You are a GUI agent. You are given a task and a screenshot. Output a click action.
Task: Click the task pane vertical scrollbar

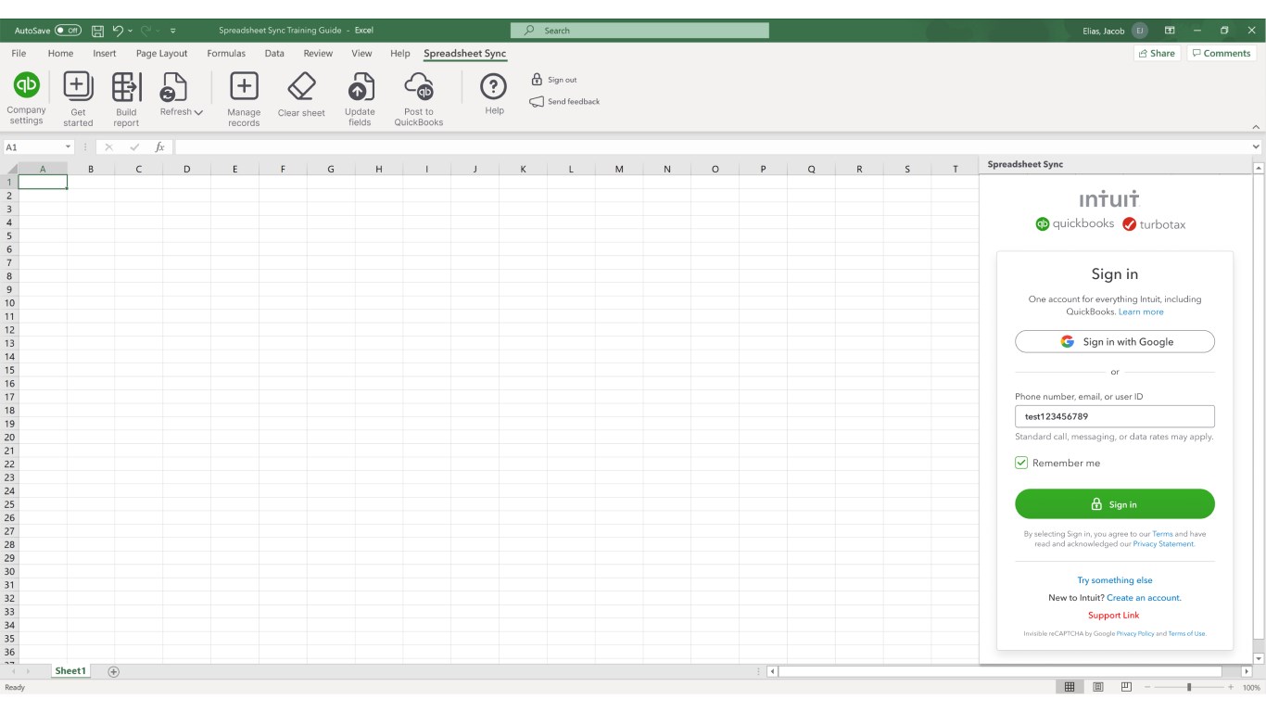pos(1259,406)
